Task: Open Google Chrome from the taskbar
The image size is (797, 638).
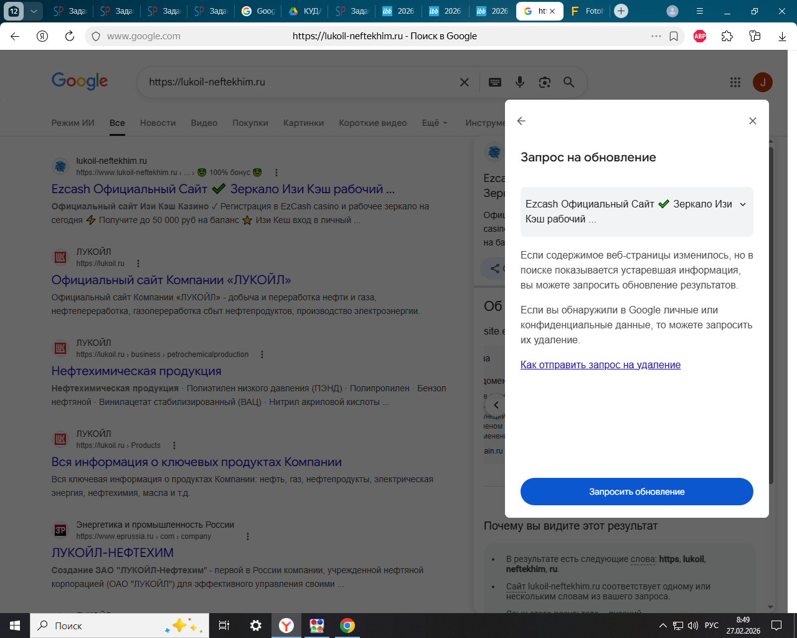Action: 347,626
